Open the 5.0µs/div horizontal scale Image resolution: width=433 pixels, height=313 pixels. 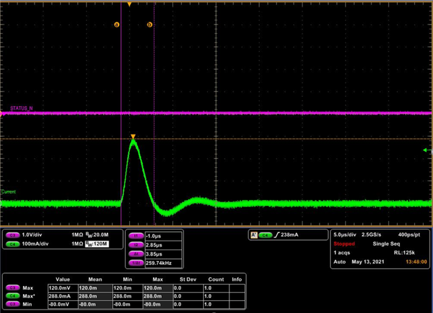coord(344,235)
